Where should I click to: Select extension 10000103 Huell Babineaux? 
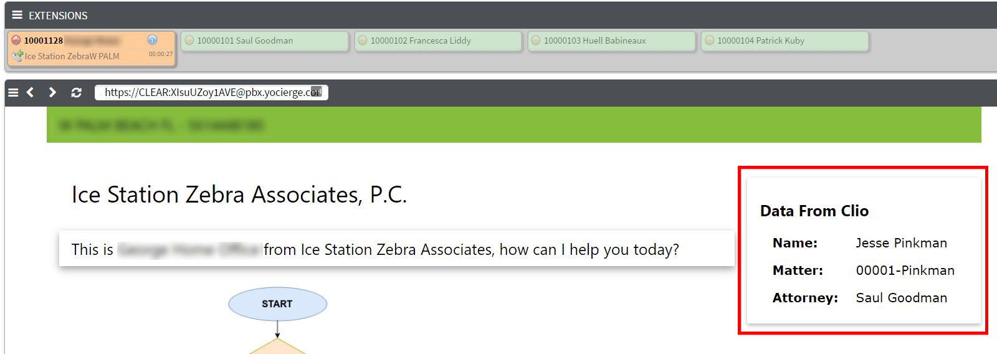point(611,41)
